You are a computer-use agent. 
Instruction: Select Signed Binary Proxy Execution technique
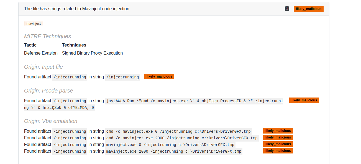[92, 53]
